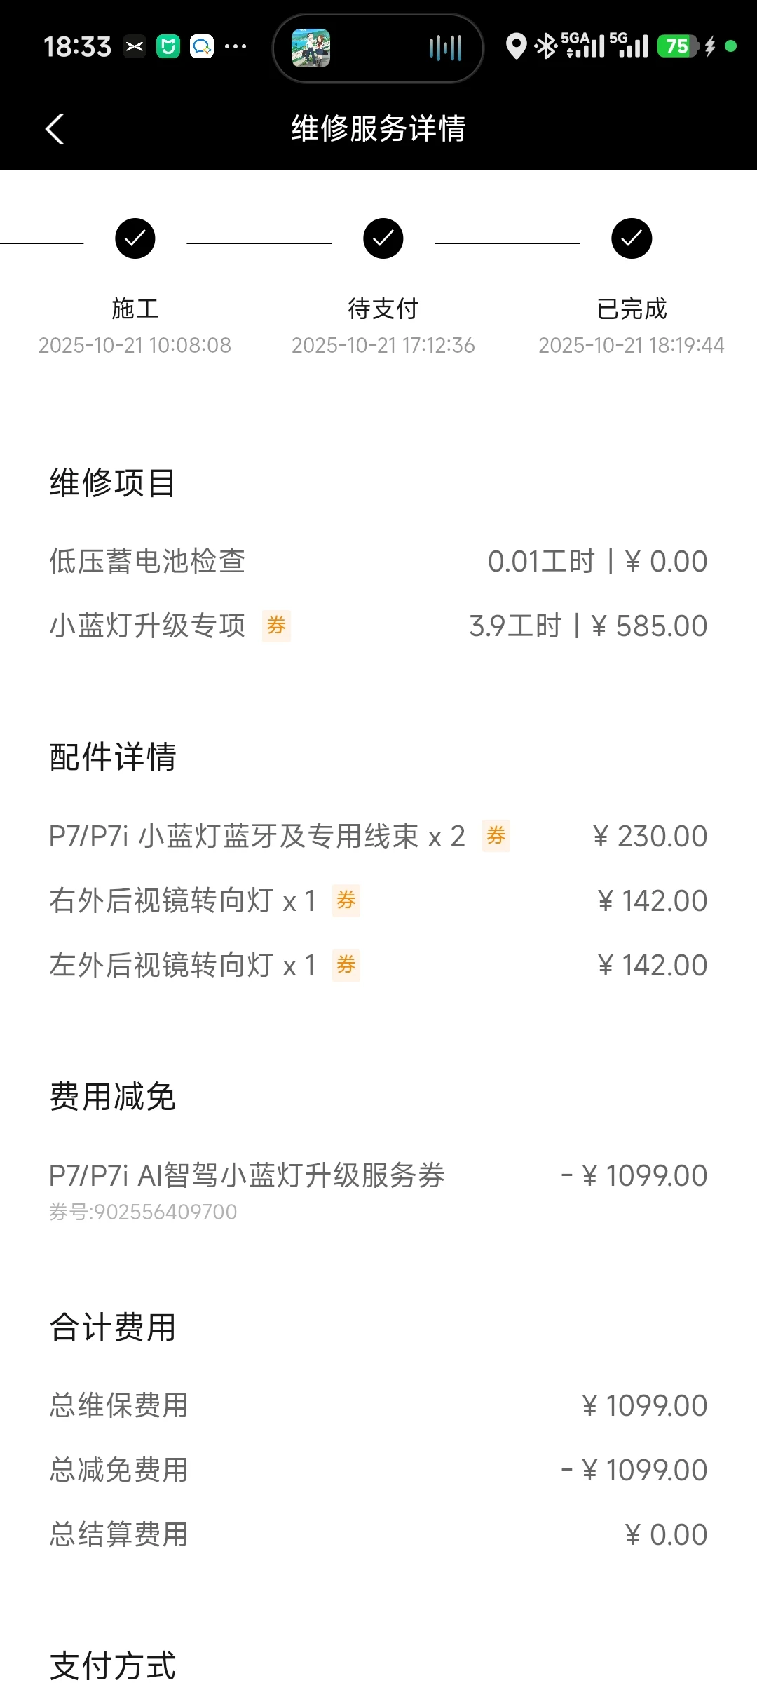Tap the 维修服务详情 page title
757x1683 pixels.
[378, 129]
